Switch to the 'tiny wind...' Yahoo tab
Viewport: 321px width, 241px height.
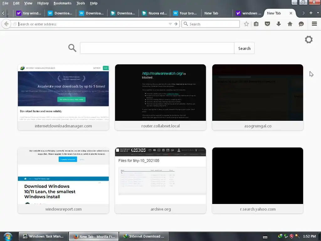pos(29,13)
